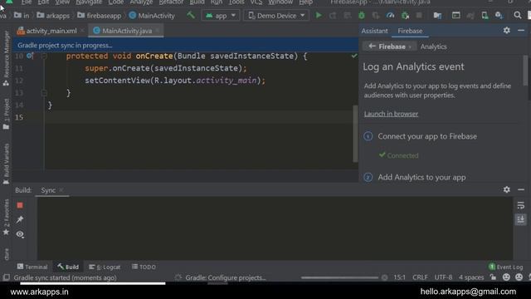
Task: Click the MainActivity breadcrumb in navigation bar
Action: [152, 16]
